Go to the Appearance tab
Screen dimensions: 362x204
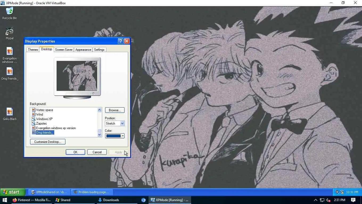(83, 50)
